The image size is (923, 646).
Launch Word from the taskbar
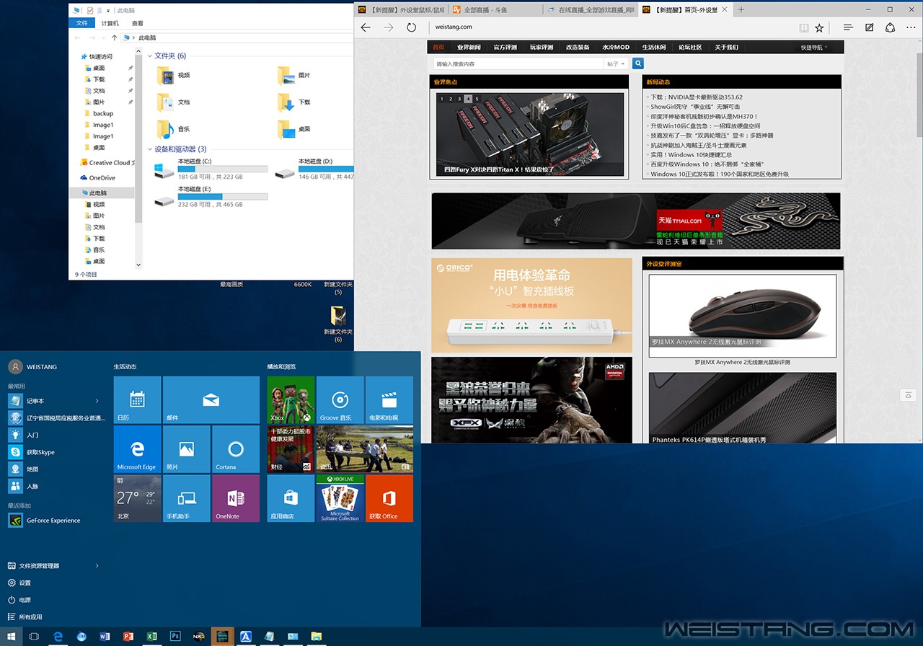(x=105, y=637)
